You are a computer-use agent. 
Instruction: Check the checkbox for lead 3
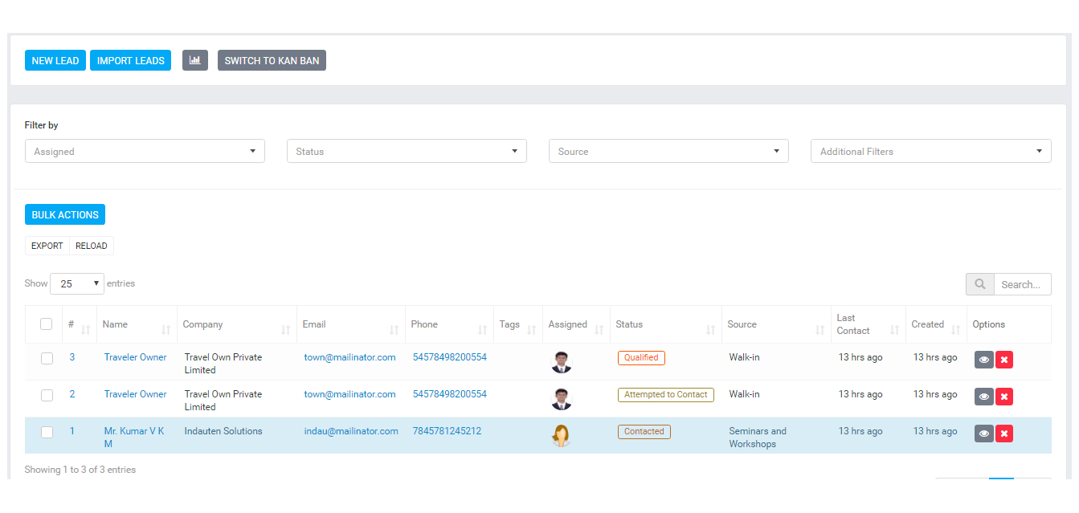(x=47, y=358)
